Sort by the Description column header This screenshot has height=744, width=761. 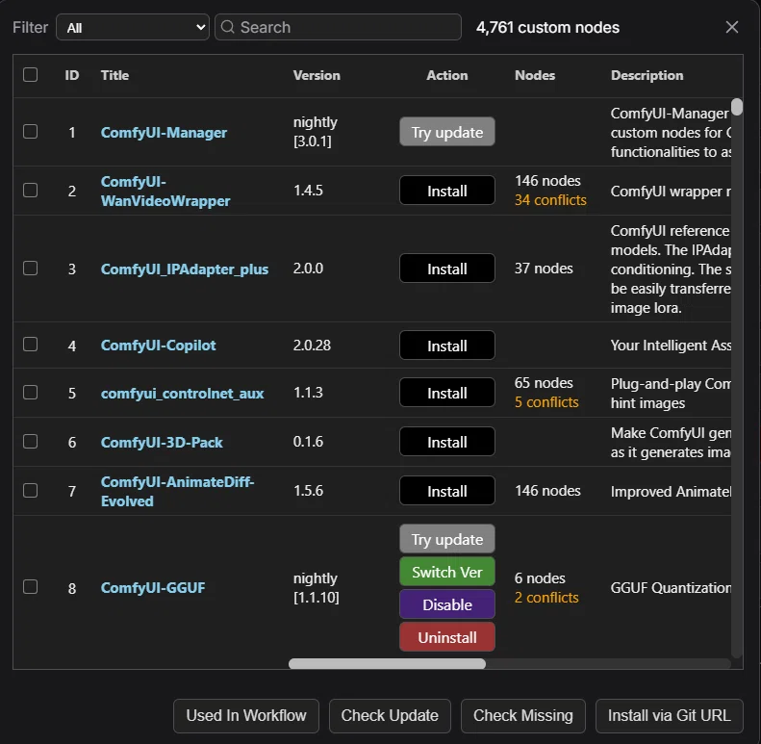pos(647,75)
